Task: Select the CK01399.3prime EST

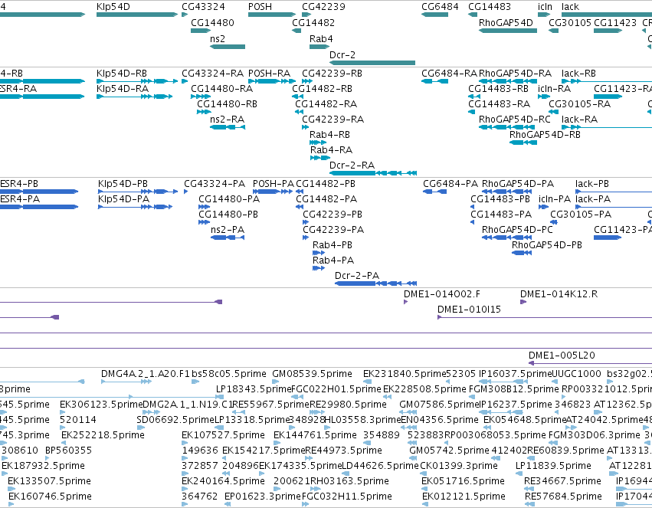Action: (424, 473)
